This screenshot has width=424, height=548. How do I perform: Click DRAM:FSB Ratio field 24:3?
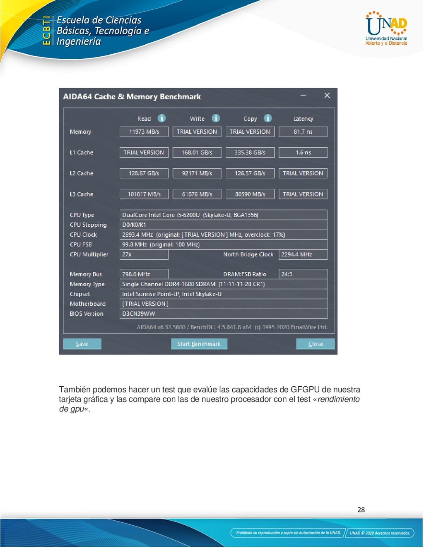point(303,274)
